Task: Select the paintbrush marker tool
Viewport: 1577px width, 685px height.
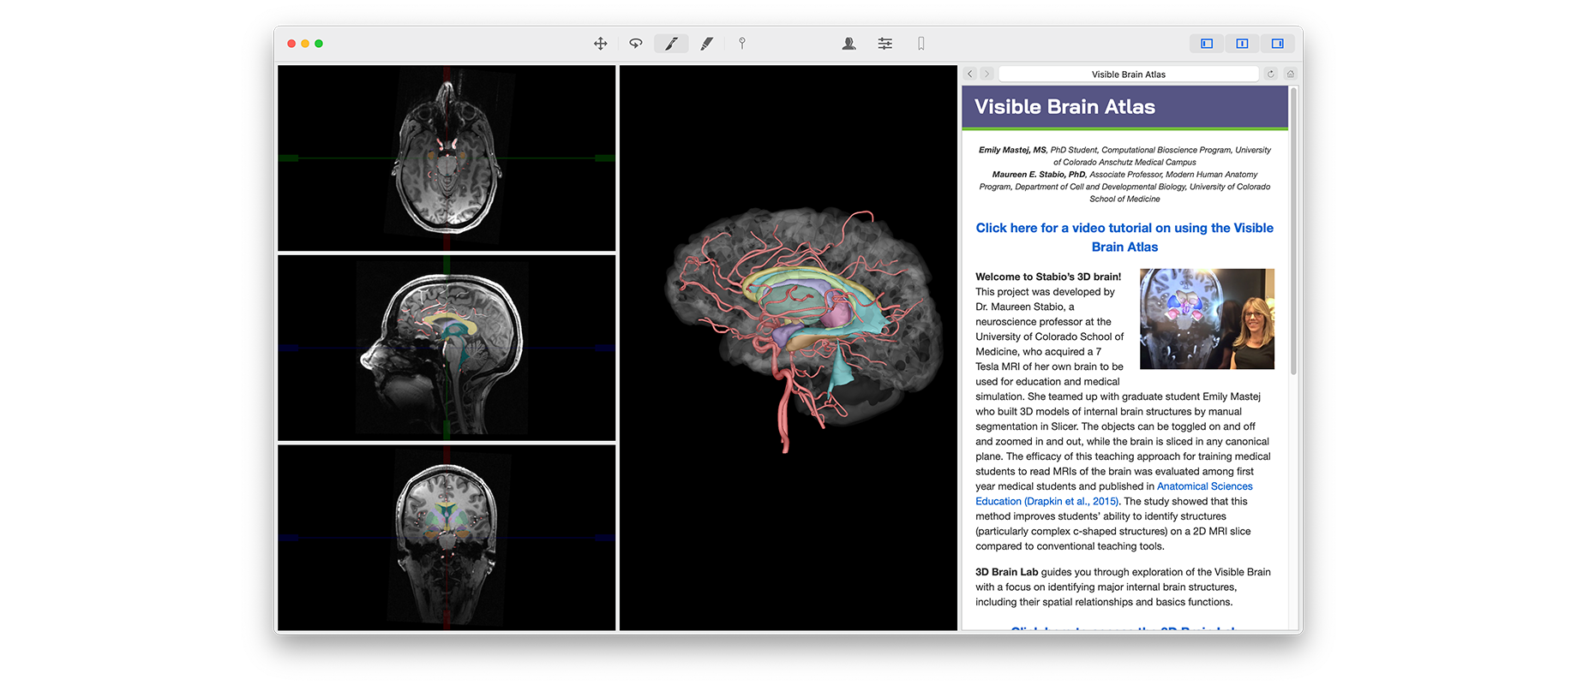Action: click(x=707, y=44)
